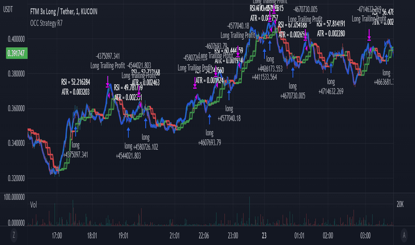Select the '-4375097.341' exit label
Image resolution: width=415 pixels, height=245 pixels.
[108, 56]
